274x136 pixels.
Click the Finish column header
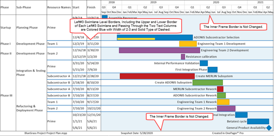click(91, 8)
